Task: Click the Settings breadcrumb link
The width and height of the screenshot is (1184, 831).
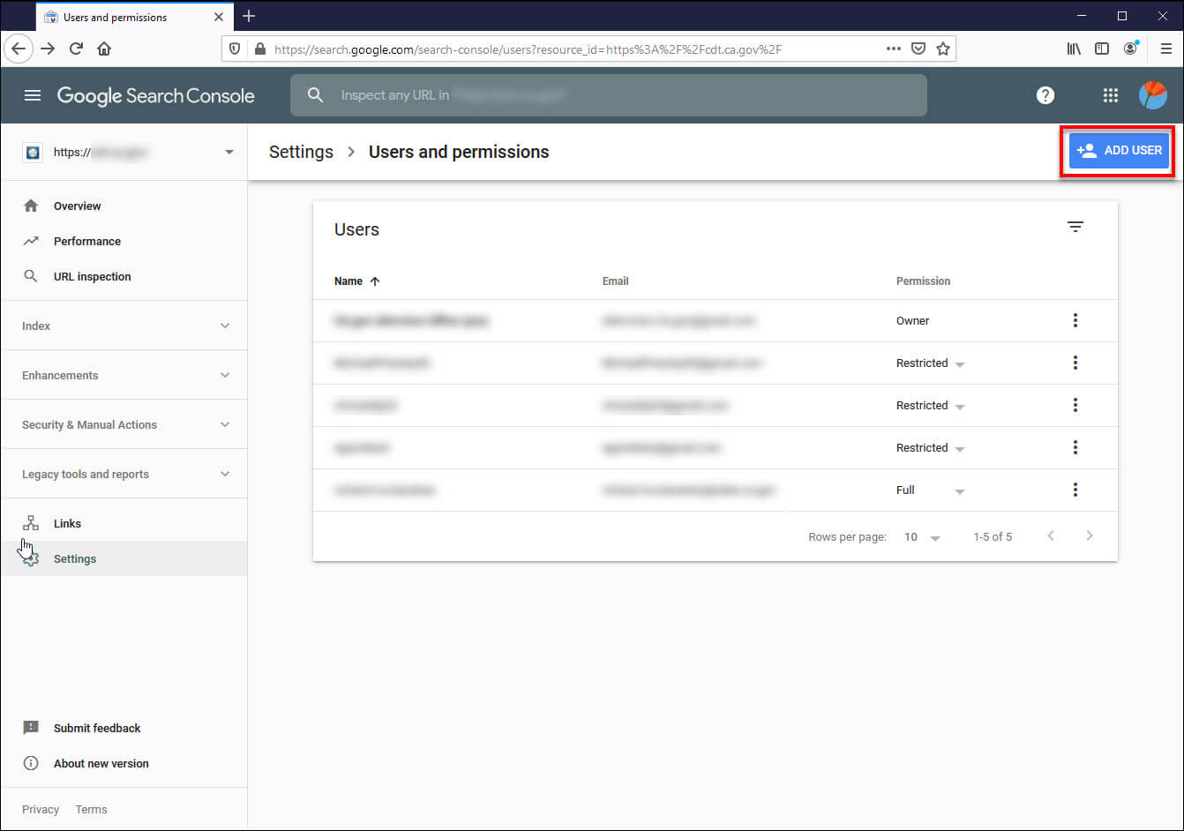Action: [301, 152]
